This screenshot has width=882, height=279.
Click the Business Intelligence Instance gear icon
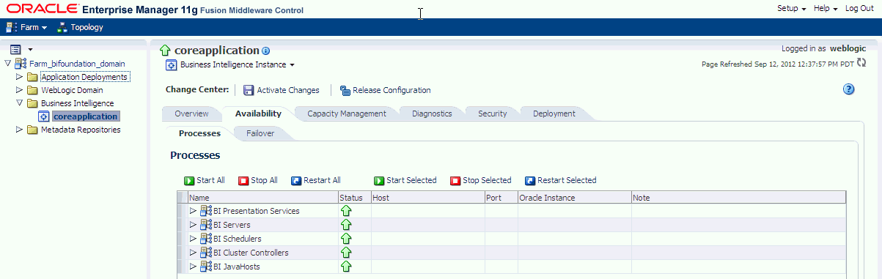click(x=171, y=64)
